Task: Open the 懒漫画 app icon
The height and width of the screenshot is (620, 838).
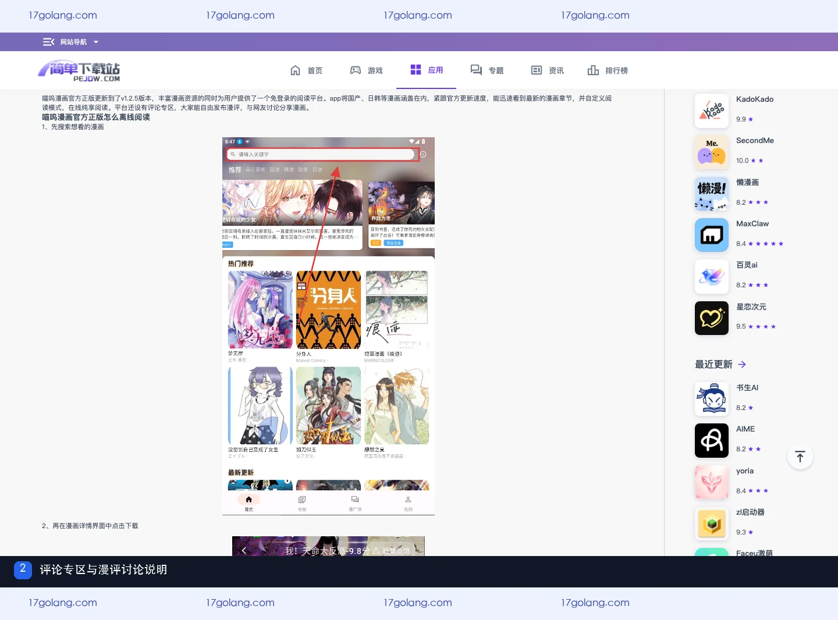Action: pyautogui.click(x=712, y=194)
